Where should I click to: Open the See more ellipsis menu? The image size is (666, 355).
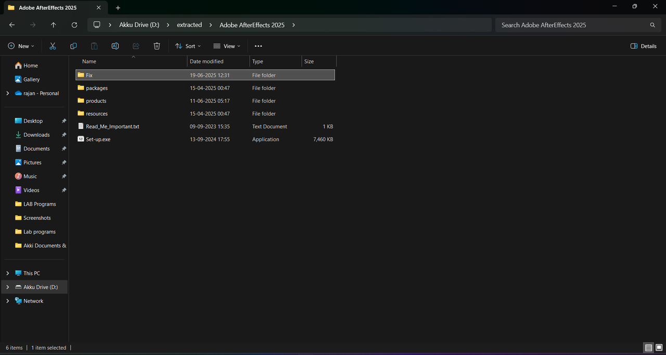(x=259, y=46)
